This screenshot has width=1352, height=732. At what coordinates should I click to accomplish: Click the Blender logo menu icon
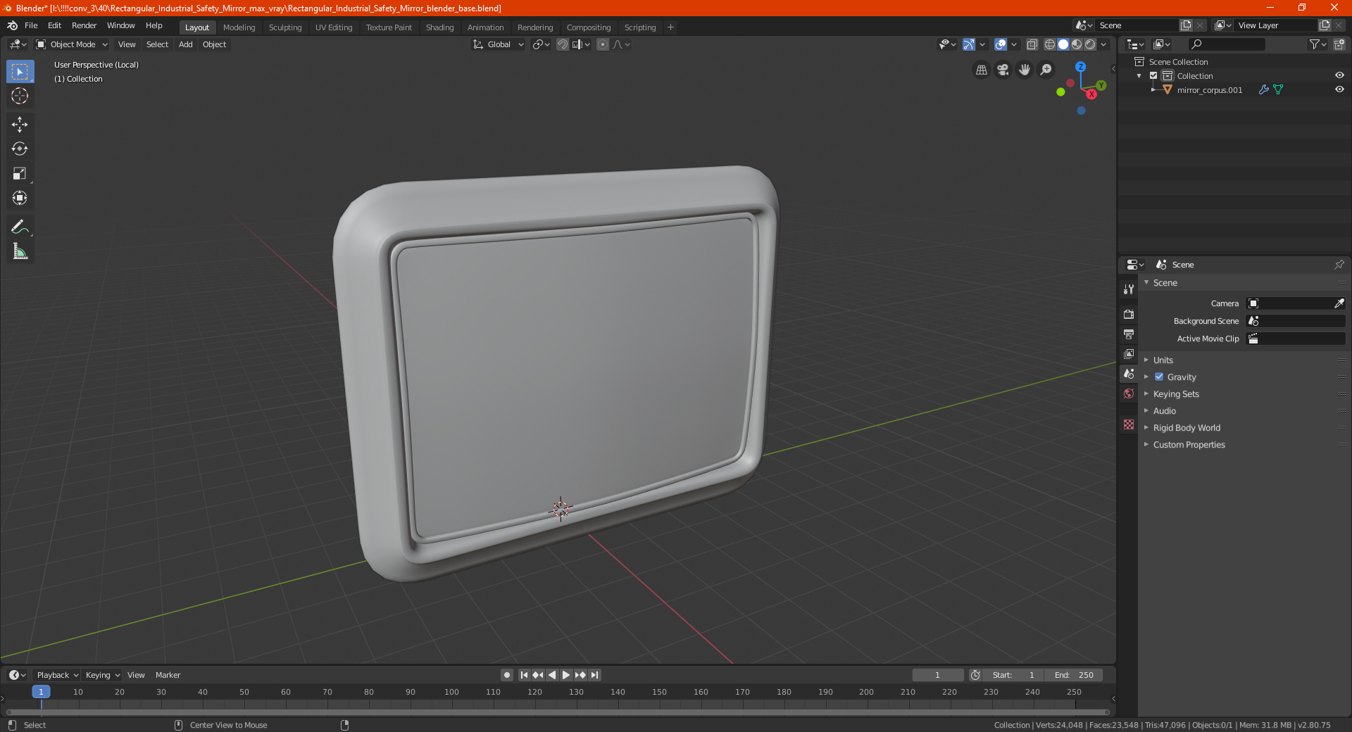(x=12, y=25)
